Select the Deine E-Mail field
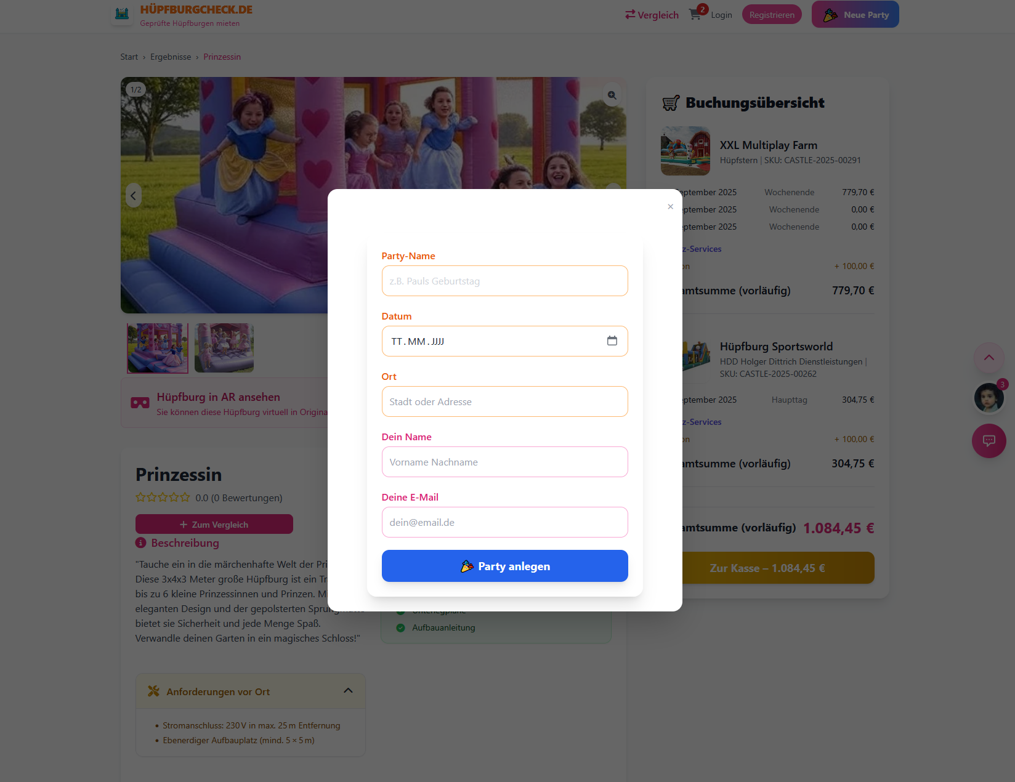This screenshot has height=782, width=1015. point(504,522)
